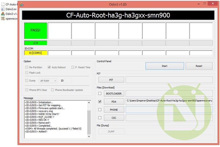The width and height of the screenshot is (220, 147).
Task: Click the yellow 0:[COM3] port box
Action: click(35, 53)
